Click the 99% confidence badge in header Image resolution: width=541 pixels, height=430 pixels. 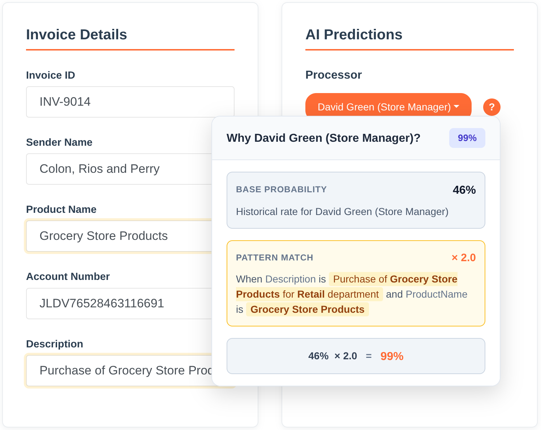(x=467, y=138)
